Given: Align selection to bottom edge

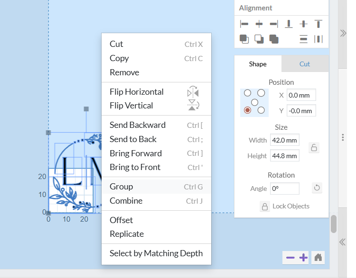Looking at the screenshot, I should [289, 24].
